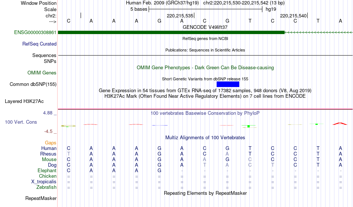Open 100 vertebrates Basewise Conservation by PhyloP
This screenshot has width=353, height=207.
[x=205, y=113]
